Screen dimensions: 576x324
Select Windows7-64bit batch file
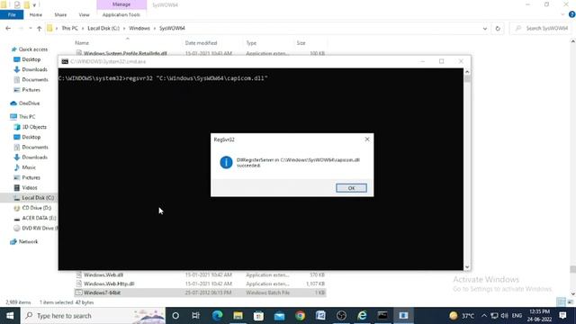click(x=102, y=292)
